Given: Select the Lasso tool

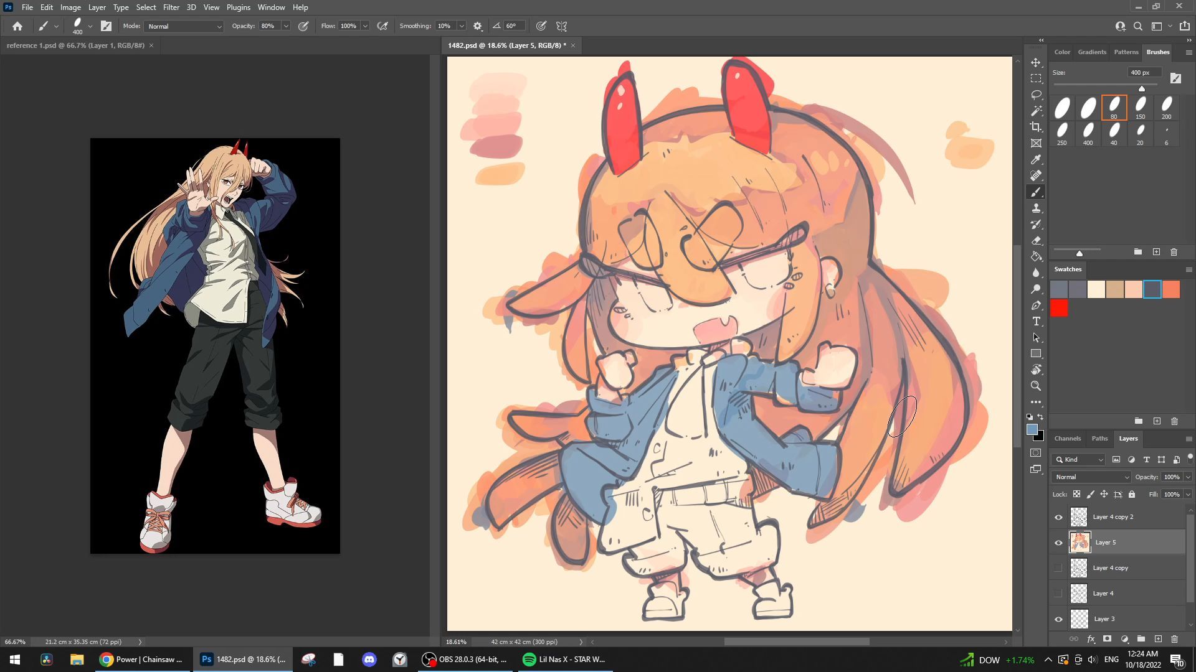Looking at the screenshot, I should click(x=1036, y=95).
